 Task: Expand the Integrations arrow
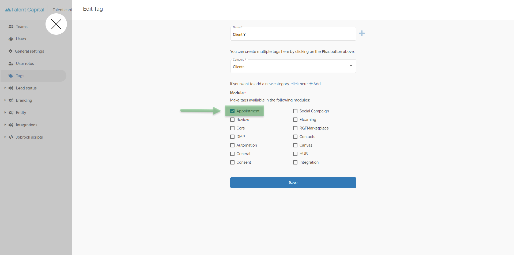[5, 125]
